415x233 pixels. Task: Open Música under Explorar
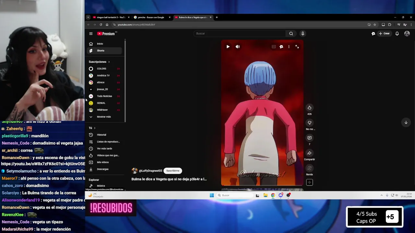click(104, 186)
